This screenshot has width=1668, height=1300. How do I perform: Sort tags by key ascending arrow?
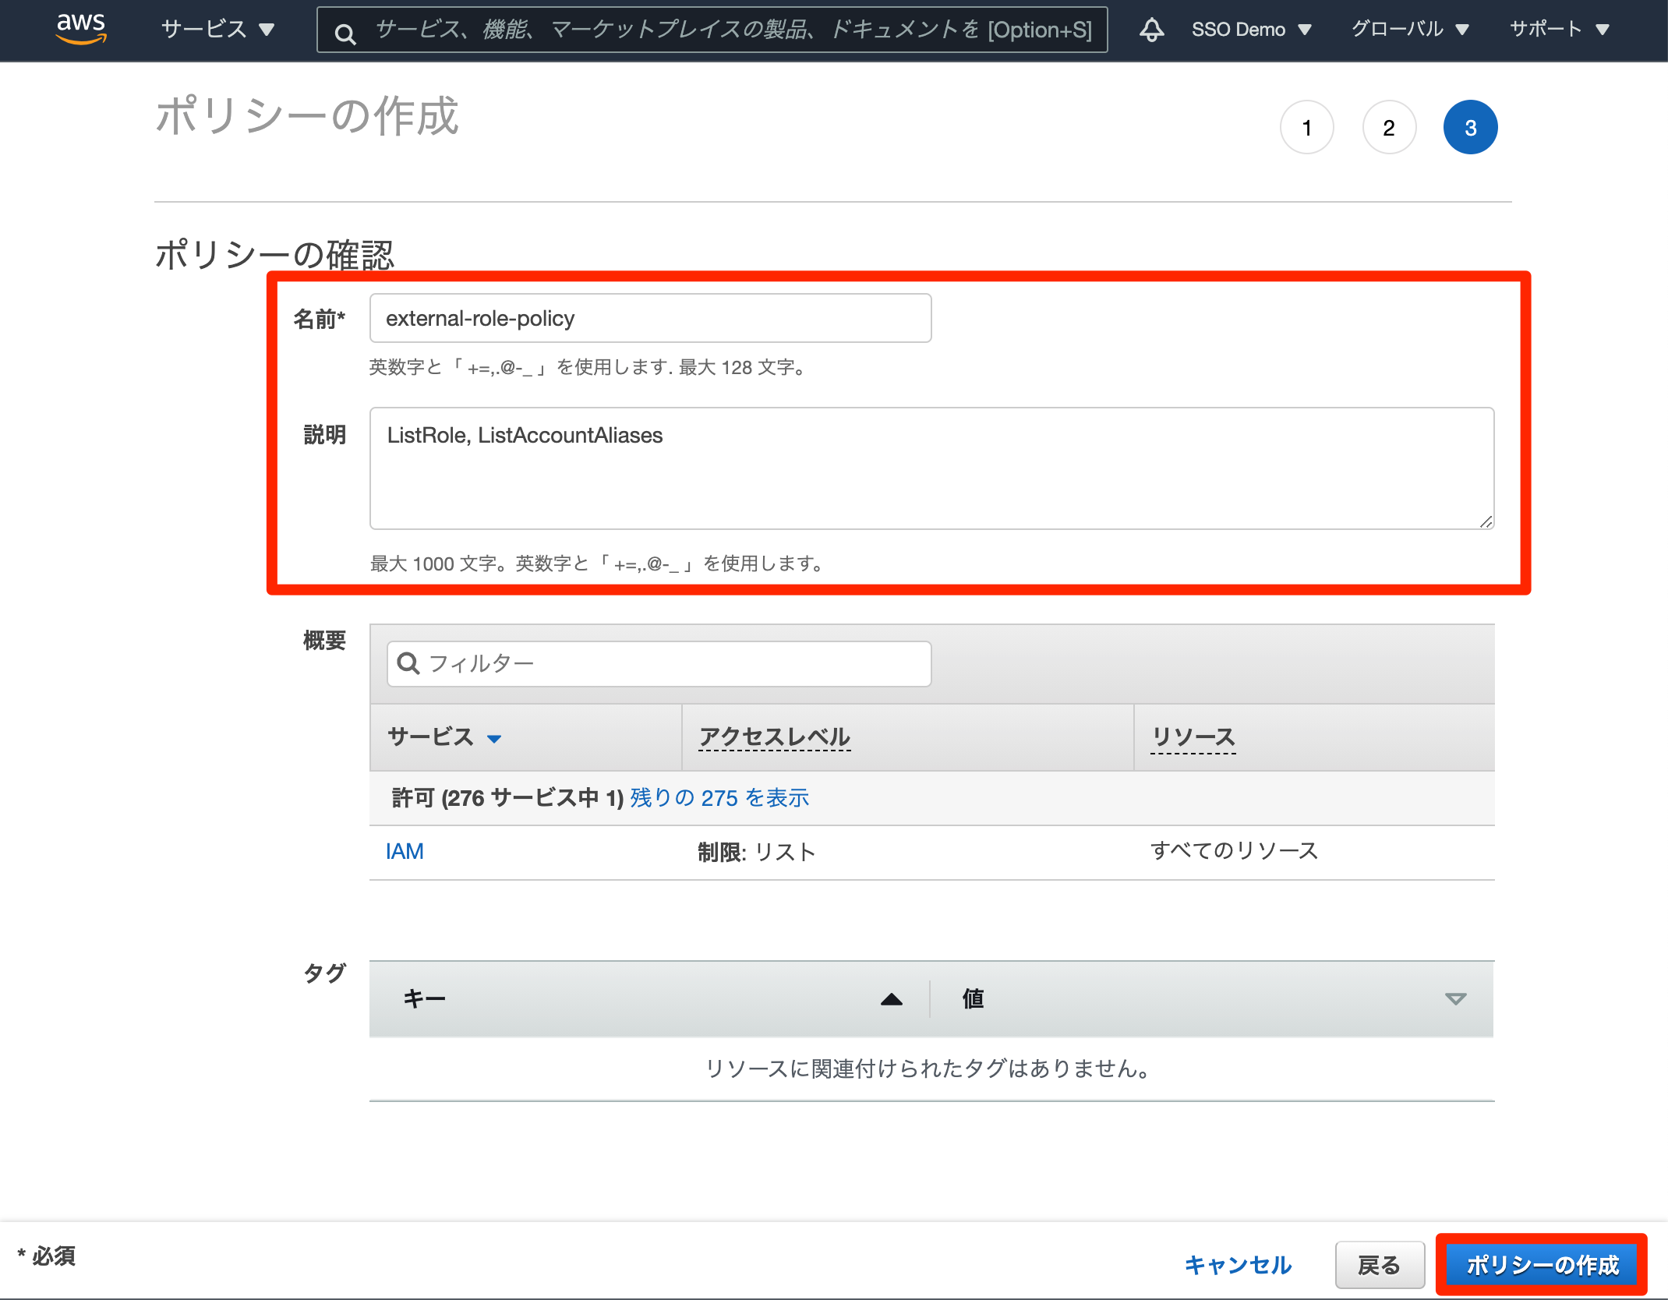(891, 999)
